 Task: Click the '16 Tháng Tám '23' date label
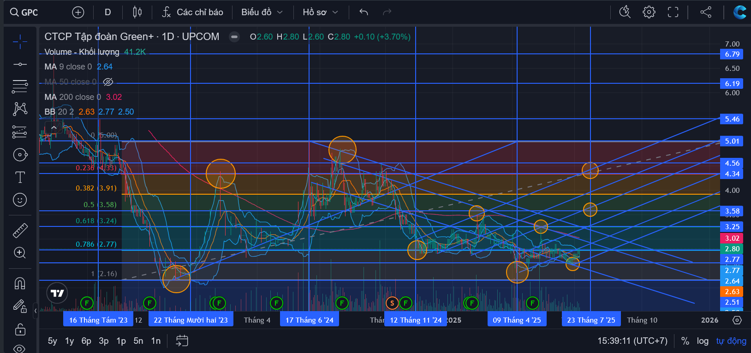pyautogui.click(x=98, y=320)
